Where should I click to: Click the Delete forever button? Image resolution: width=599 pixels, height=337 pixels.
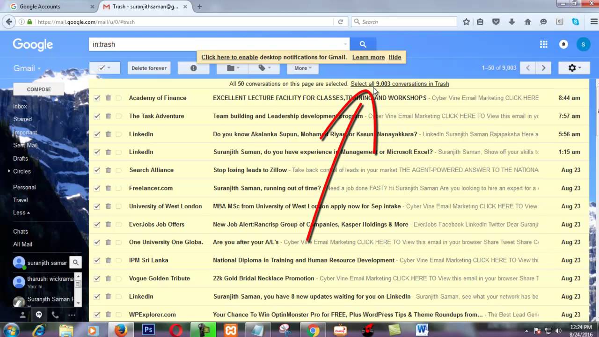149,68
